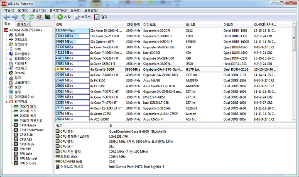The height and width of the screenshot is (177, 299).
Task: Select 메모리 복사 benchmark icon
Action: point(16,116)
